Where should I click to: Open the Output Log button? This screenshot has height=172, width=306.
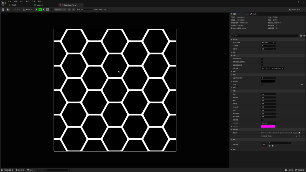(x=20, y=170)
